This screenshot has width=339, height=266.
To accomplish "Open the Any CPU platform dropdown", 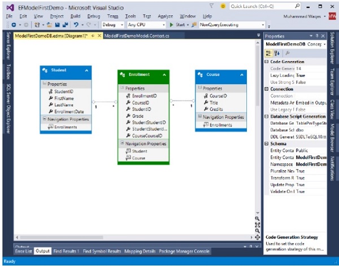I will (145, 25).
